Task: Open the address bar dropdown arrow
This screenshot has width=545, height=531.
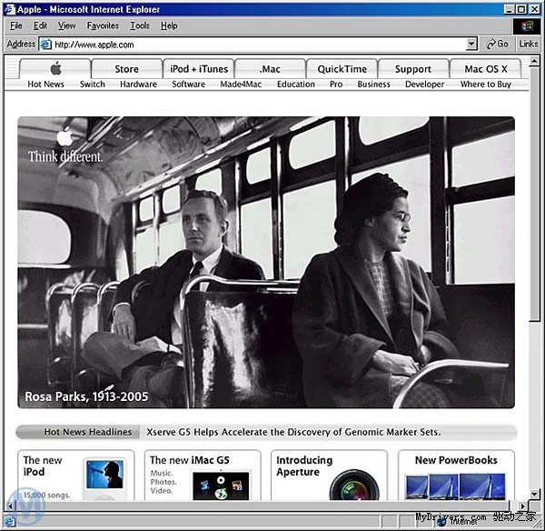Action: [471, 45]
